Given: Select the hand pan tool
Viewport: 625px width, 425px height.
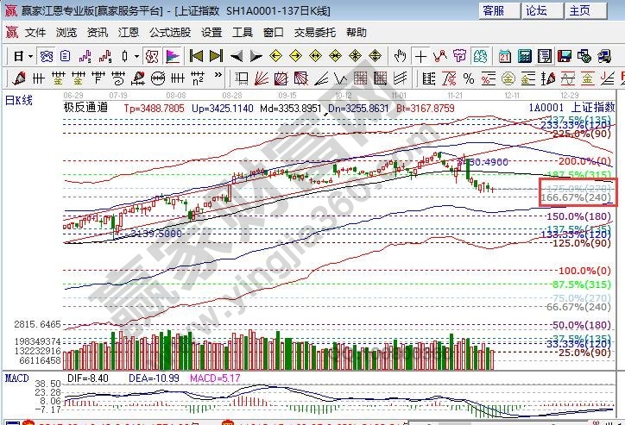Looking at the screenshot, I should point(399,56).
